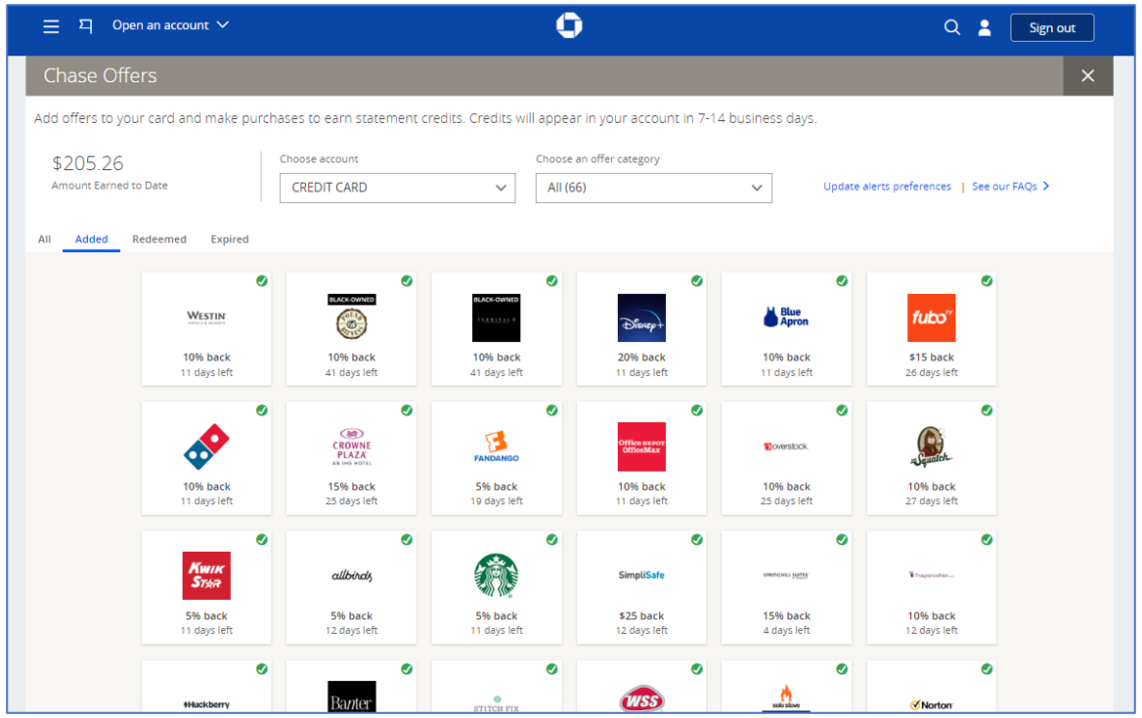Open the Overstock offer logo
The height and width of the screenshot is (718, 1142).
point(786,446)
